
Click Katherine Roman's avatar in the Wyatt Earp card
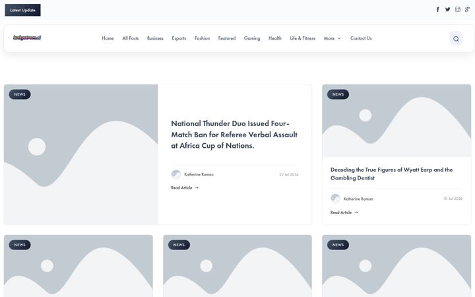click(335, 199)
